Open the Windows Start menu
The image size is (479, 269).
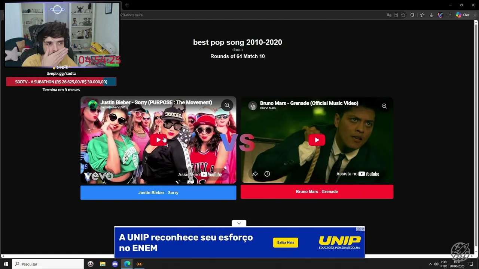click(6, 264)
